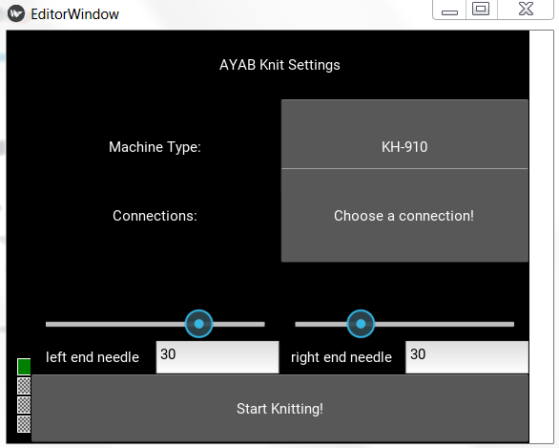Viewport: 559px width, 448px height.
Task: Click the Machine Type label
Action: tap(155, 147)
